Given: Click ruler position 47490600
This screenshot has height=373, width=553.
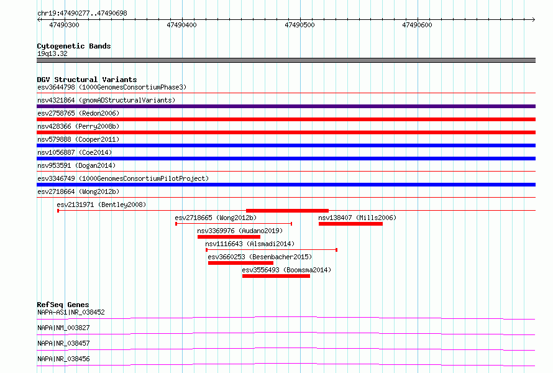Looking at the screenshot, I should click(417, 25).
